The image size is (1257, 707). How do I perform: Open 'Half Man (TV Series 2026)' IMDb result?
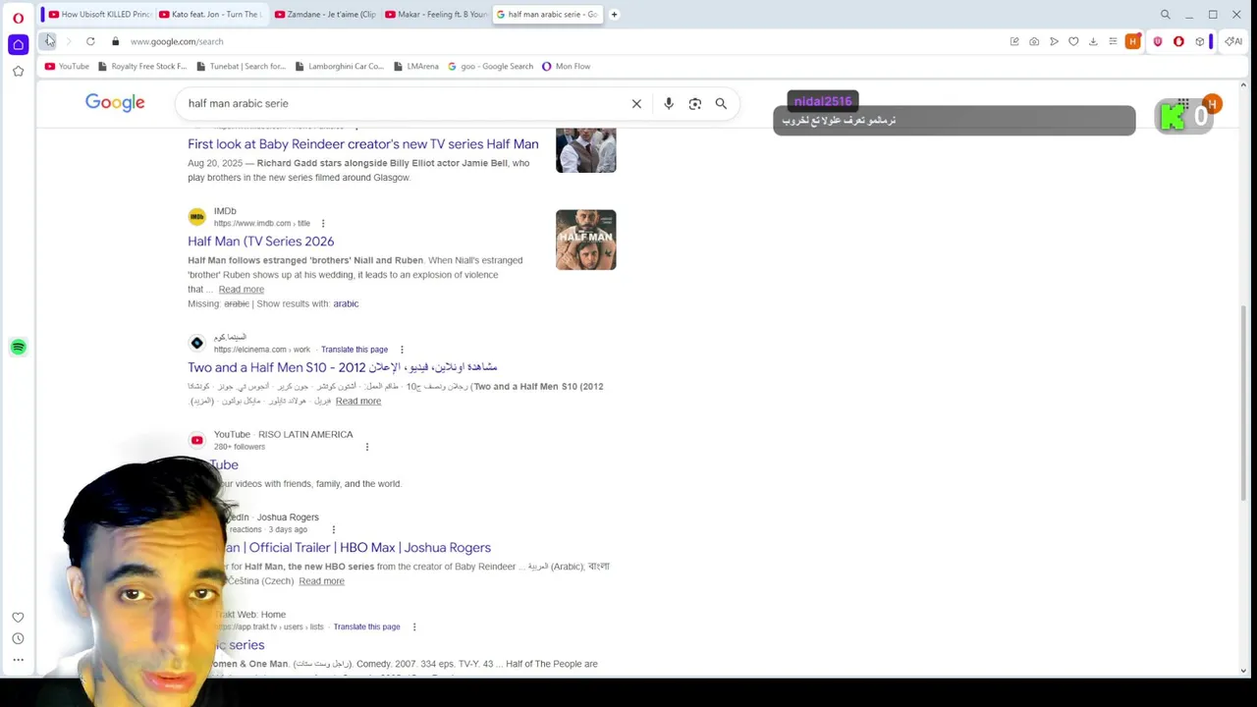pyautogui.click(x=261, y=242)
